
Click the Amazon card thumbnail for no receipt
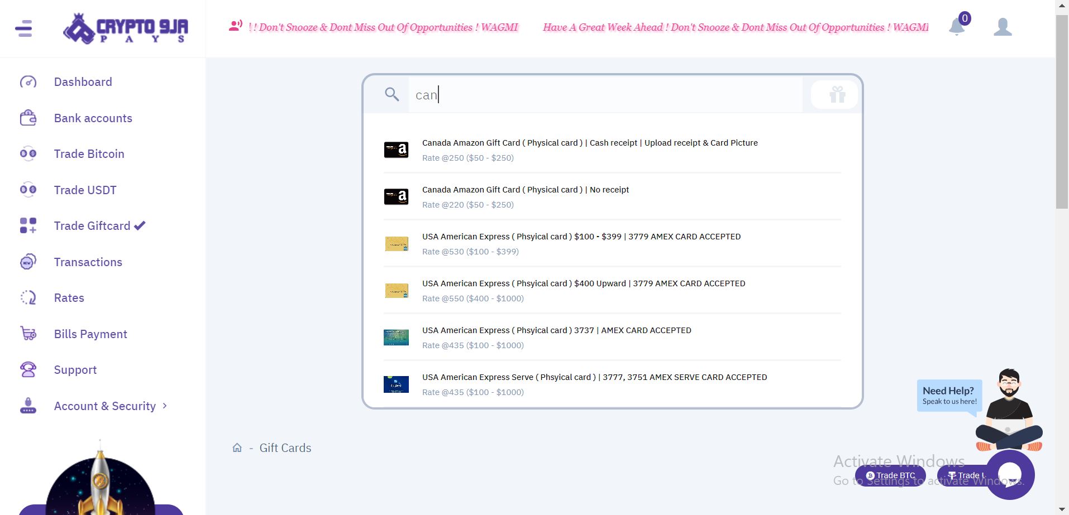[x=396, y=196]
